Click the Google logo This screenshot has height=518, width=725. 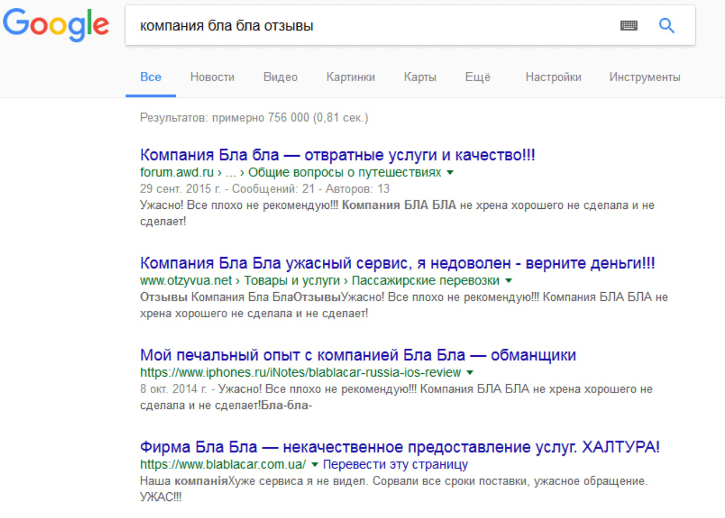coord(56,25)
